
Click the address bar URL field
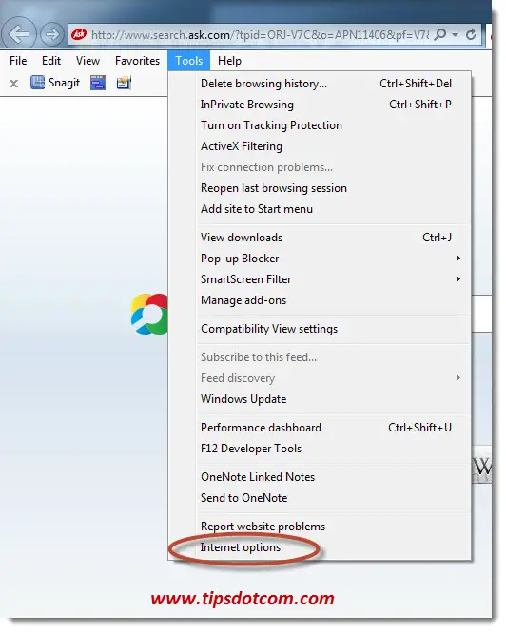260,35
